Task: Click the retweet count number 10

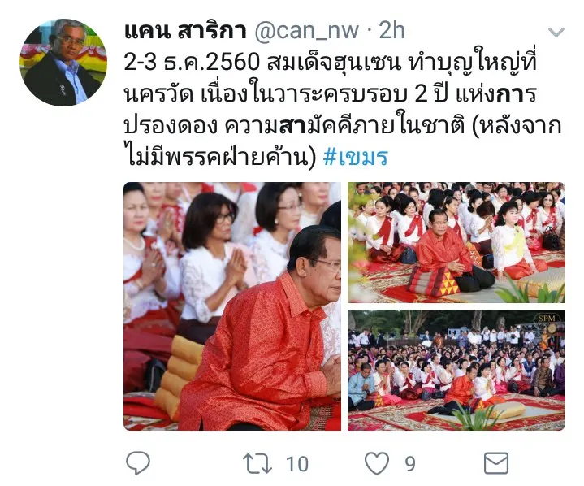Action: (297, 464)
